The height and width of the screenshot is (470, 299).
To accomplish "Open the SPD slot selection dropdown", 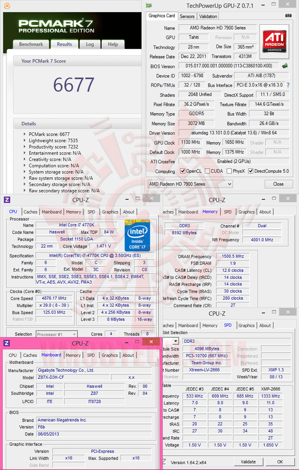I will click(176, 341).
